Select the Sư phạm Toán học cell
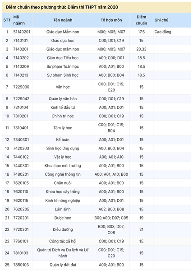 pos(63,66)
